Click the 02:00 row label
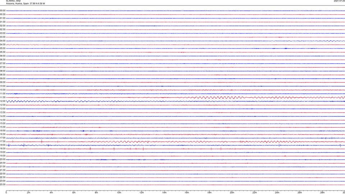This screenshot has height=194, width=345. 3,26
